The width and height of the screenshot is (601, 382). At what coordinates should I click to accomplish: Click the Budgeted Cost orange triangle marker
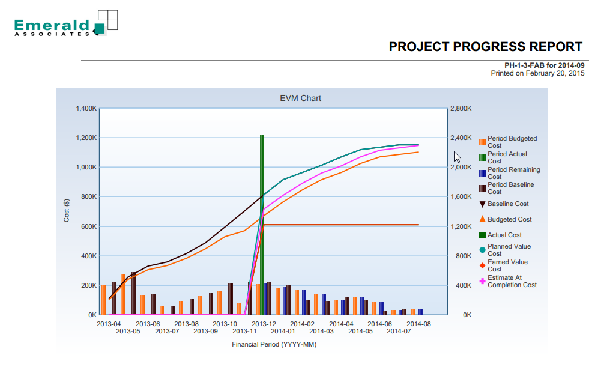coord(482,219)
